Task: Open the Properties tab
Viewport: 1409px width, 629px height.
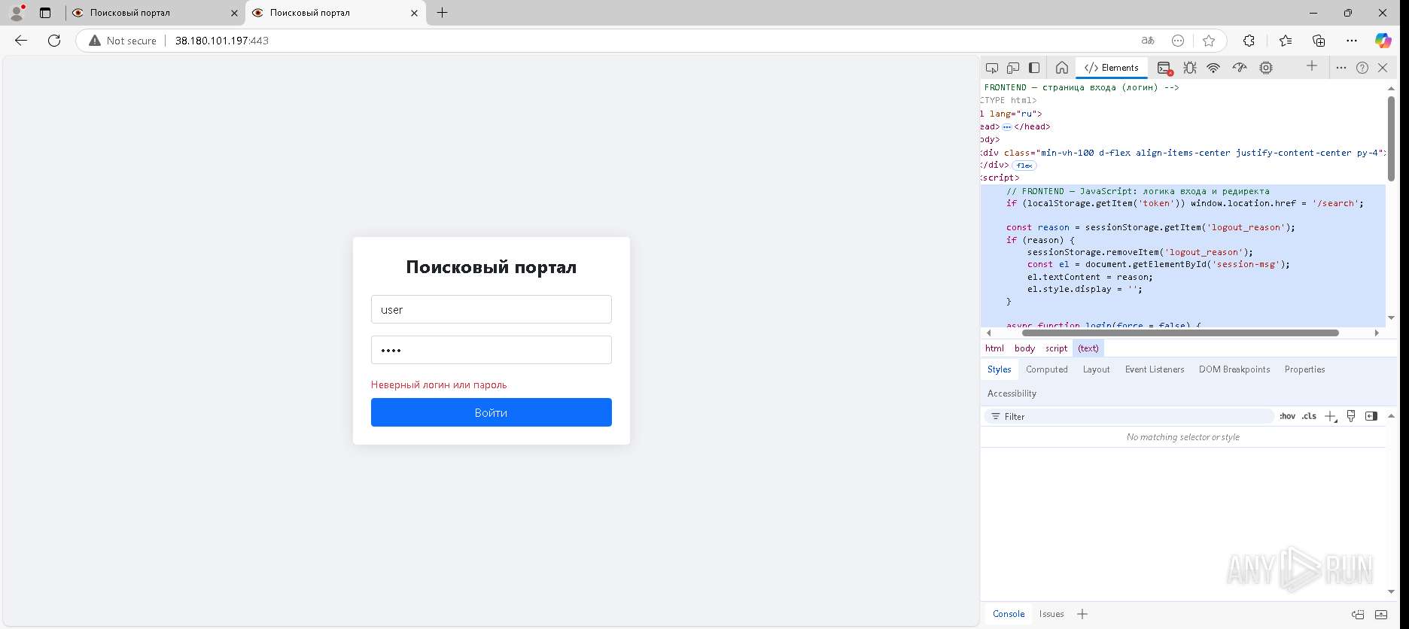Action: 1304,369
